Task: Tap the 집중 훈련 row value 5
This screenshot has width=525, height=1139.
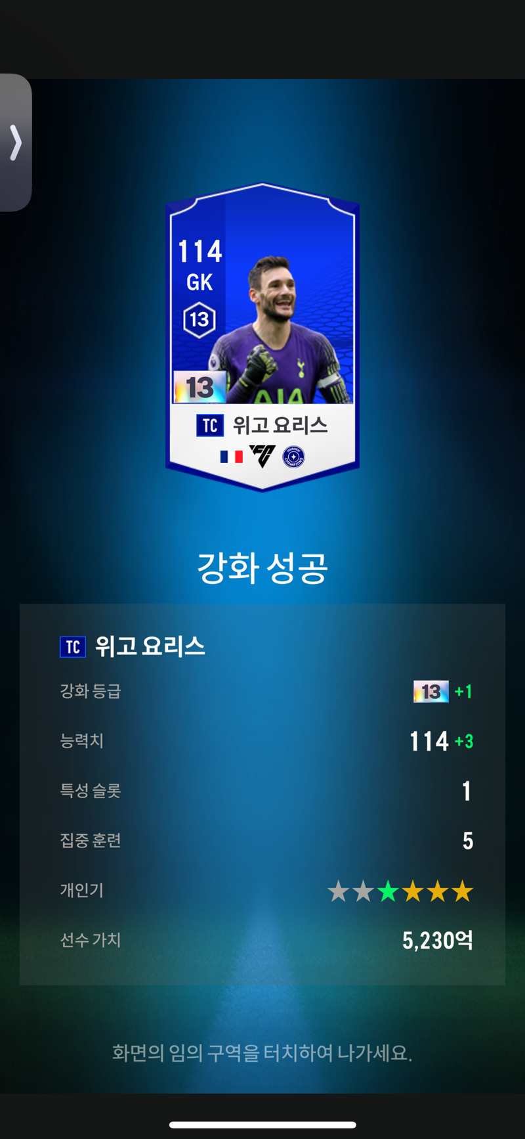Action: point(468,841)
